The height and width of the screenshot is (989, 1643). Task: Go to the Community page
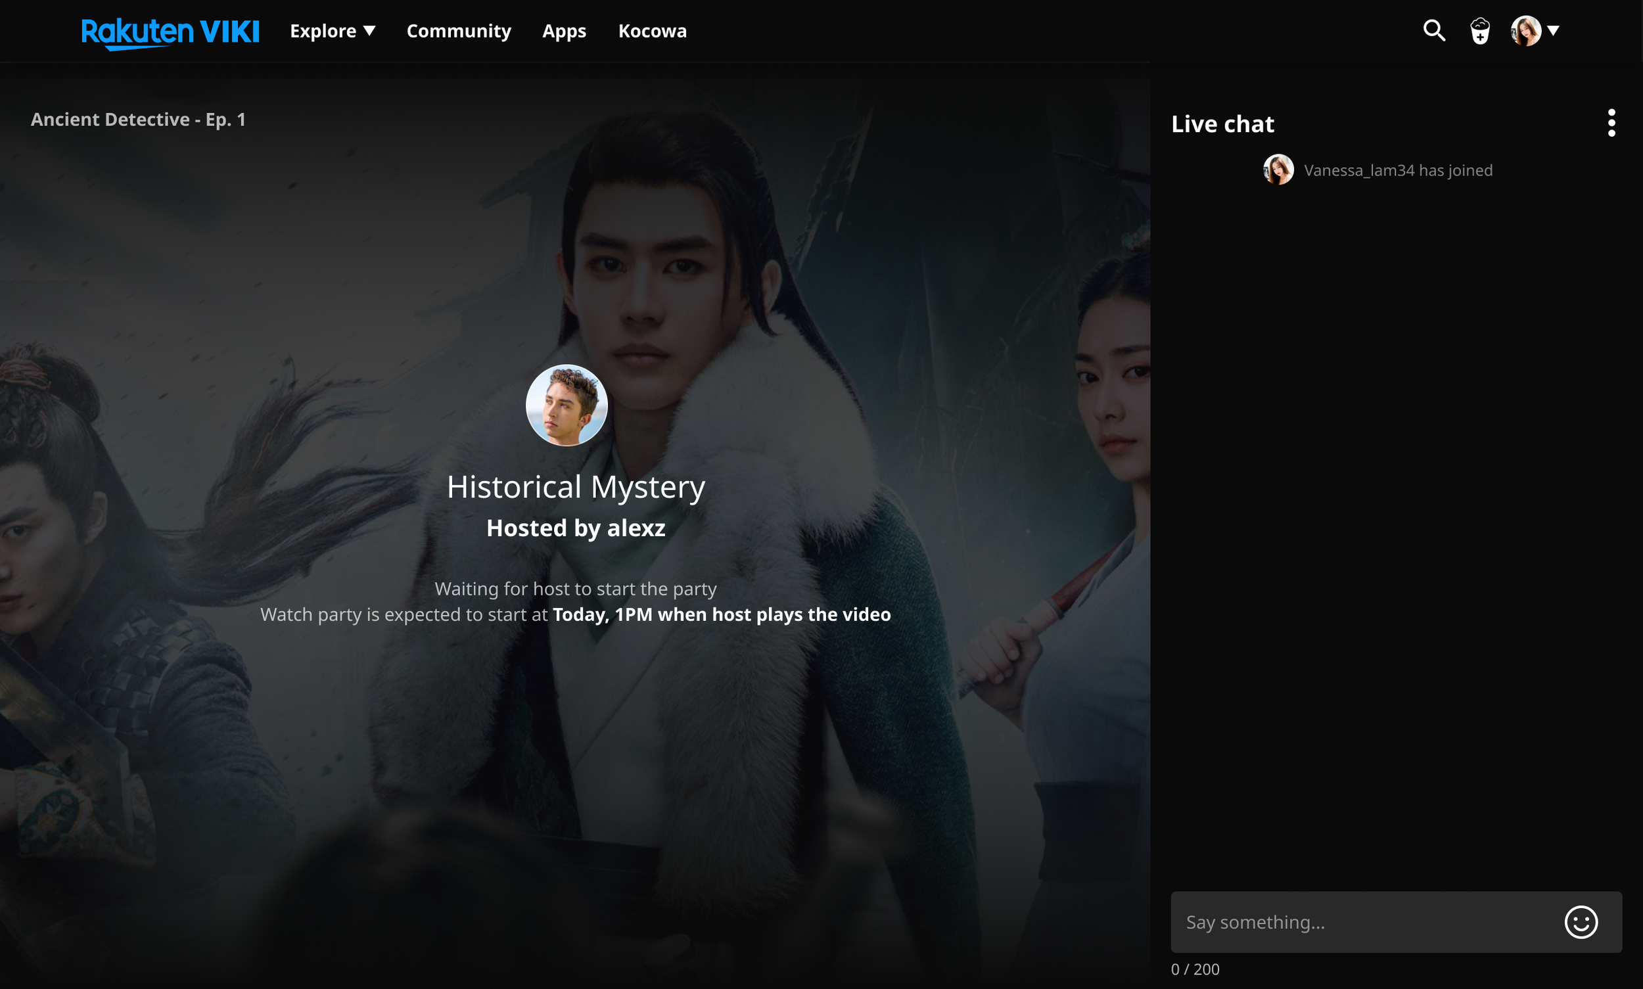pyautogui.click(x=459, y=31)
